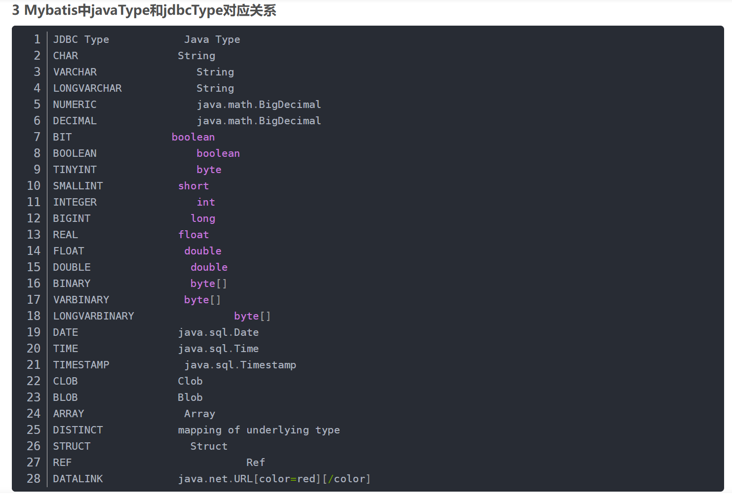
Task: Click the 'DISTINCT' JDBC type
Action: 78,430
